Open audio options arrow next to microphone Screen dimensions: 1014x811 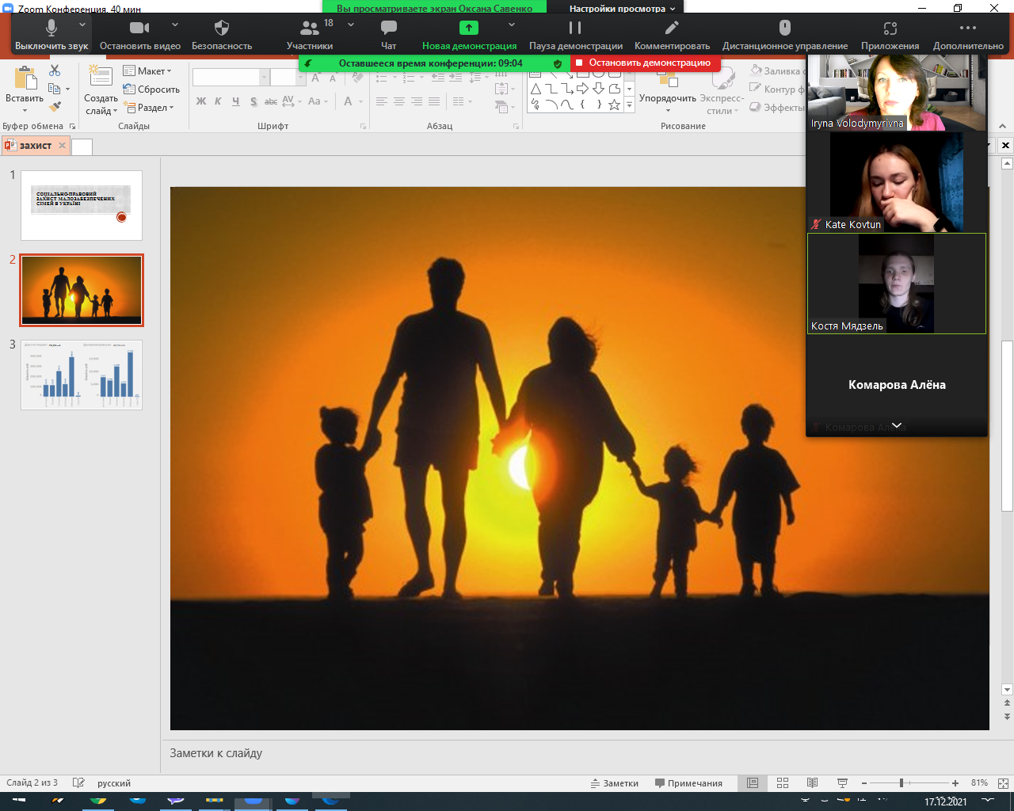click(x=82, y=25)
